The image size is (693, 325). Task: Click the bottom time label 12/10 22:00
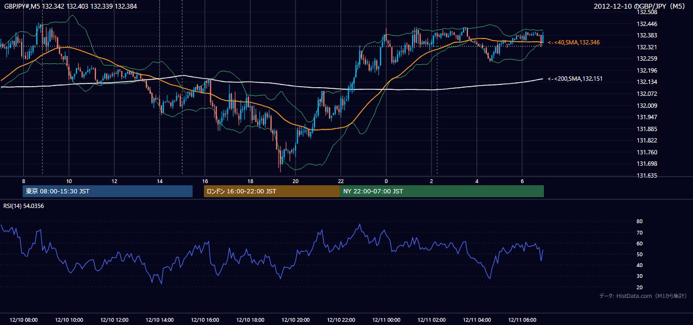(341, 320)
